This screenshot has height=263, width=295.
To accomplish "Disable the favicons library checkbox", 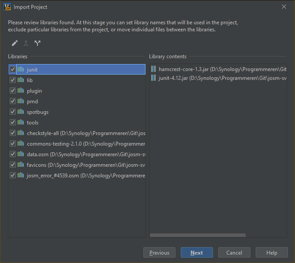I will coord(12,165).
